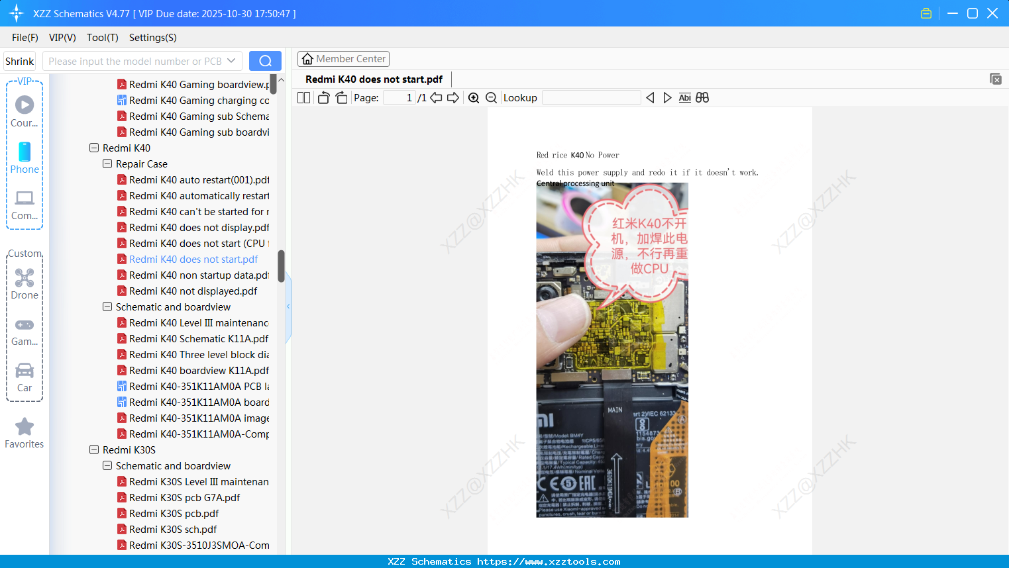Image resolution: width=1009 pixels, height=568 pixels.
Task: Click the Lookup text field
Action: (x=592, y=98)
